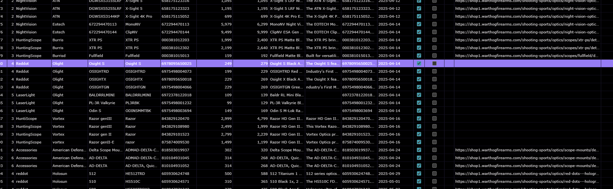Select the DGWSXS3144KP model cell
The image size is (613, 189).
(x=106, y=16)
